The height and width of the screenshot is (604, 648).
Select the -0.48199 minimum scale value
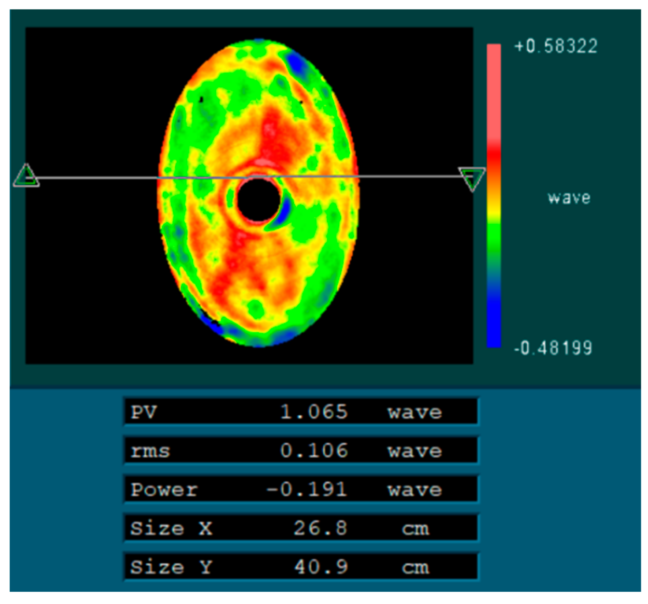[553, 348]
